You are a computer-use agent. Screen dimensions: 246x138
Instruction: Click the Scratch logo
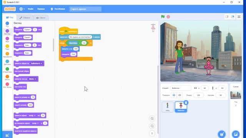coord(10,9)
